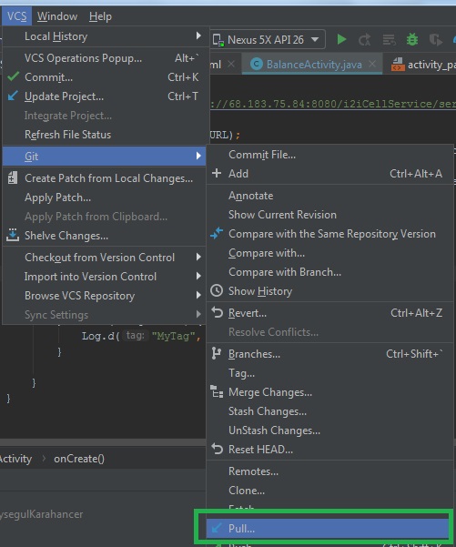Choose Create Patch from Local Changes
The image size is (456, 547).
(x=106, y=178)
